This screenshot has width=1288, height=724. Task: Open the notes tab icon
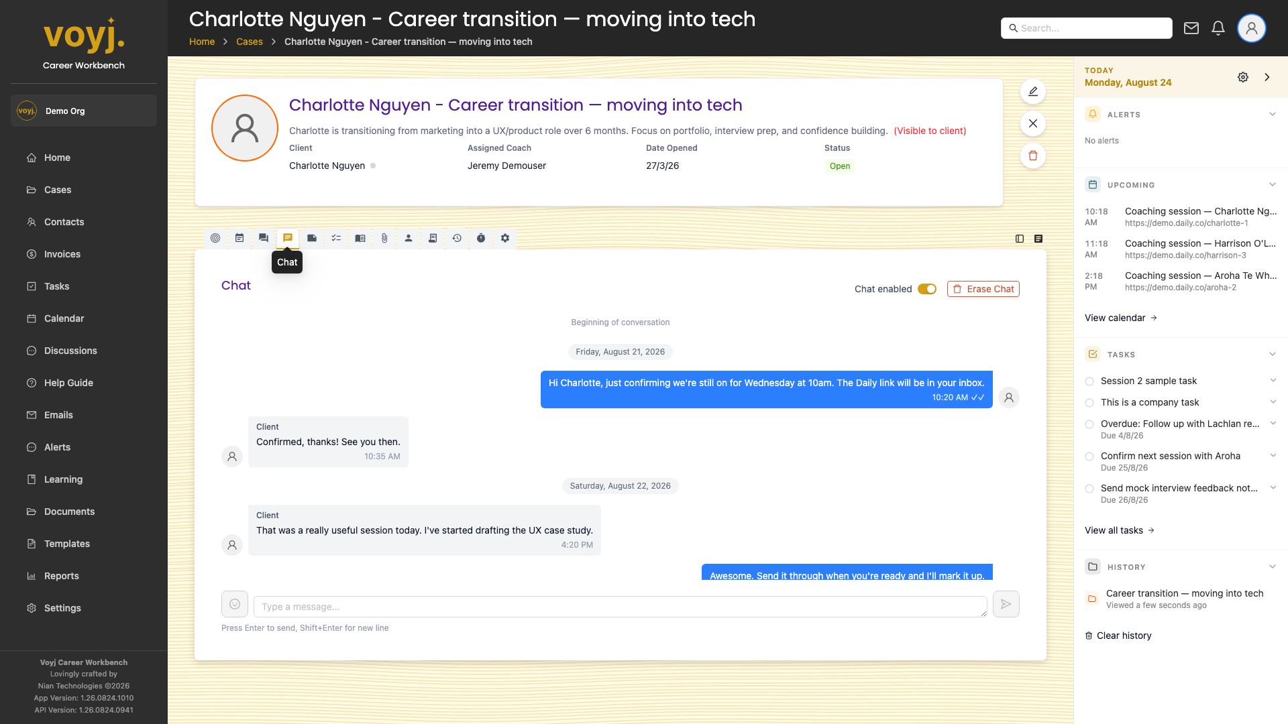point(312,238)
